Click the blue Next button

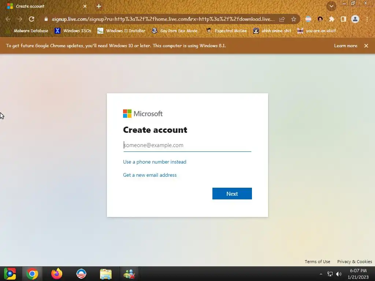coord(232,194)
